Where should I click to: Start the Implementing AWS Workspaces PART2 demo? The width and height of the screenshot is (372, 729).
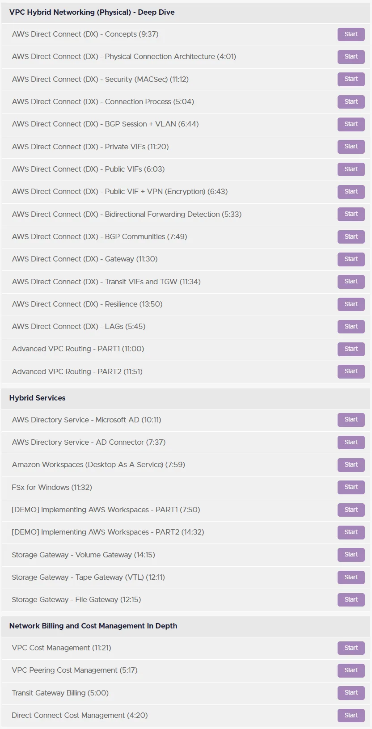click(x=351, y=532)
